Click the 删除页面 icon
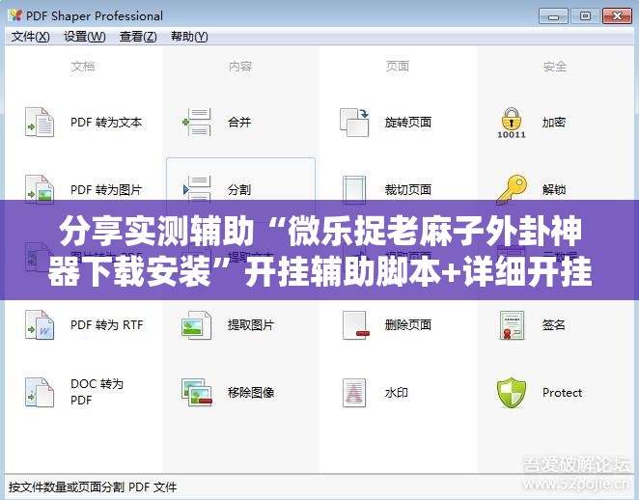The image size is (639, 500). 355,324
